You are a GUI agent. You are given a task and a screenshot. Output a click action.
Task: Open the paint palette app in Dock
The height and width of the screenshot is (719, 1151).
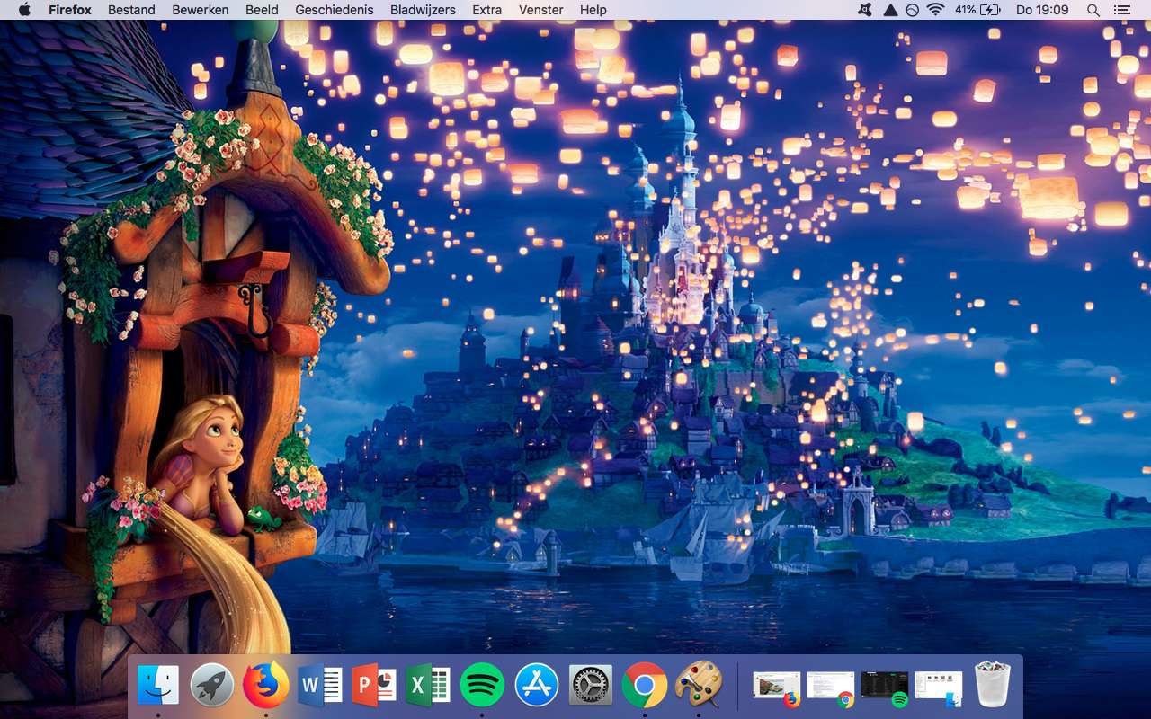click(x=699, y=685)
